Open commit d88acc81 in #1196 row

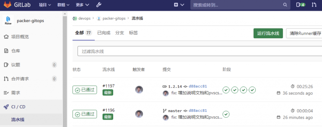click(198, 111)
